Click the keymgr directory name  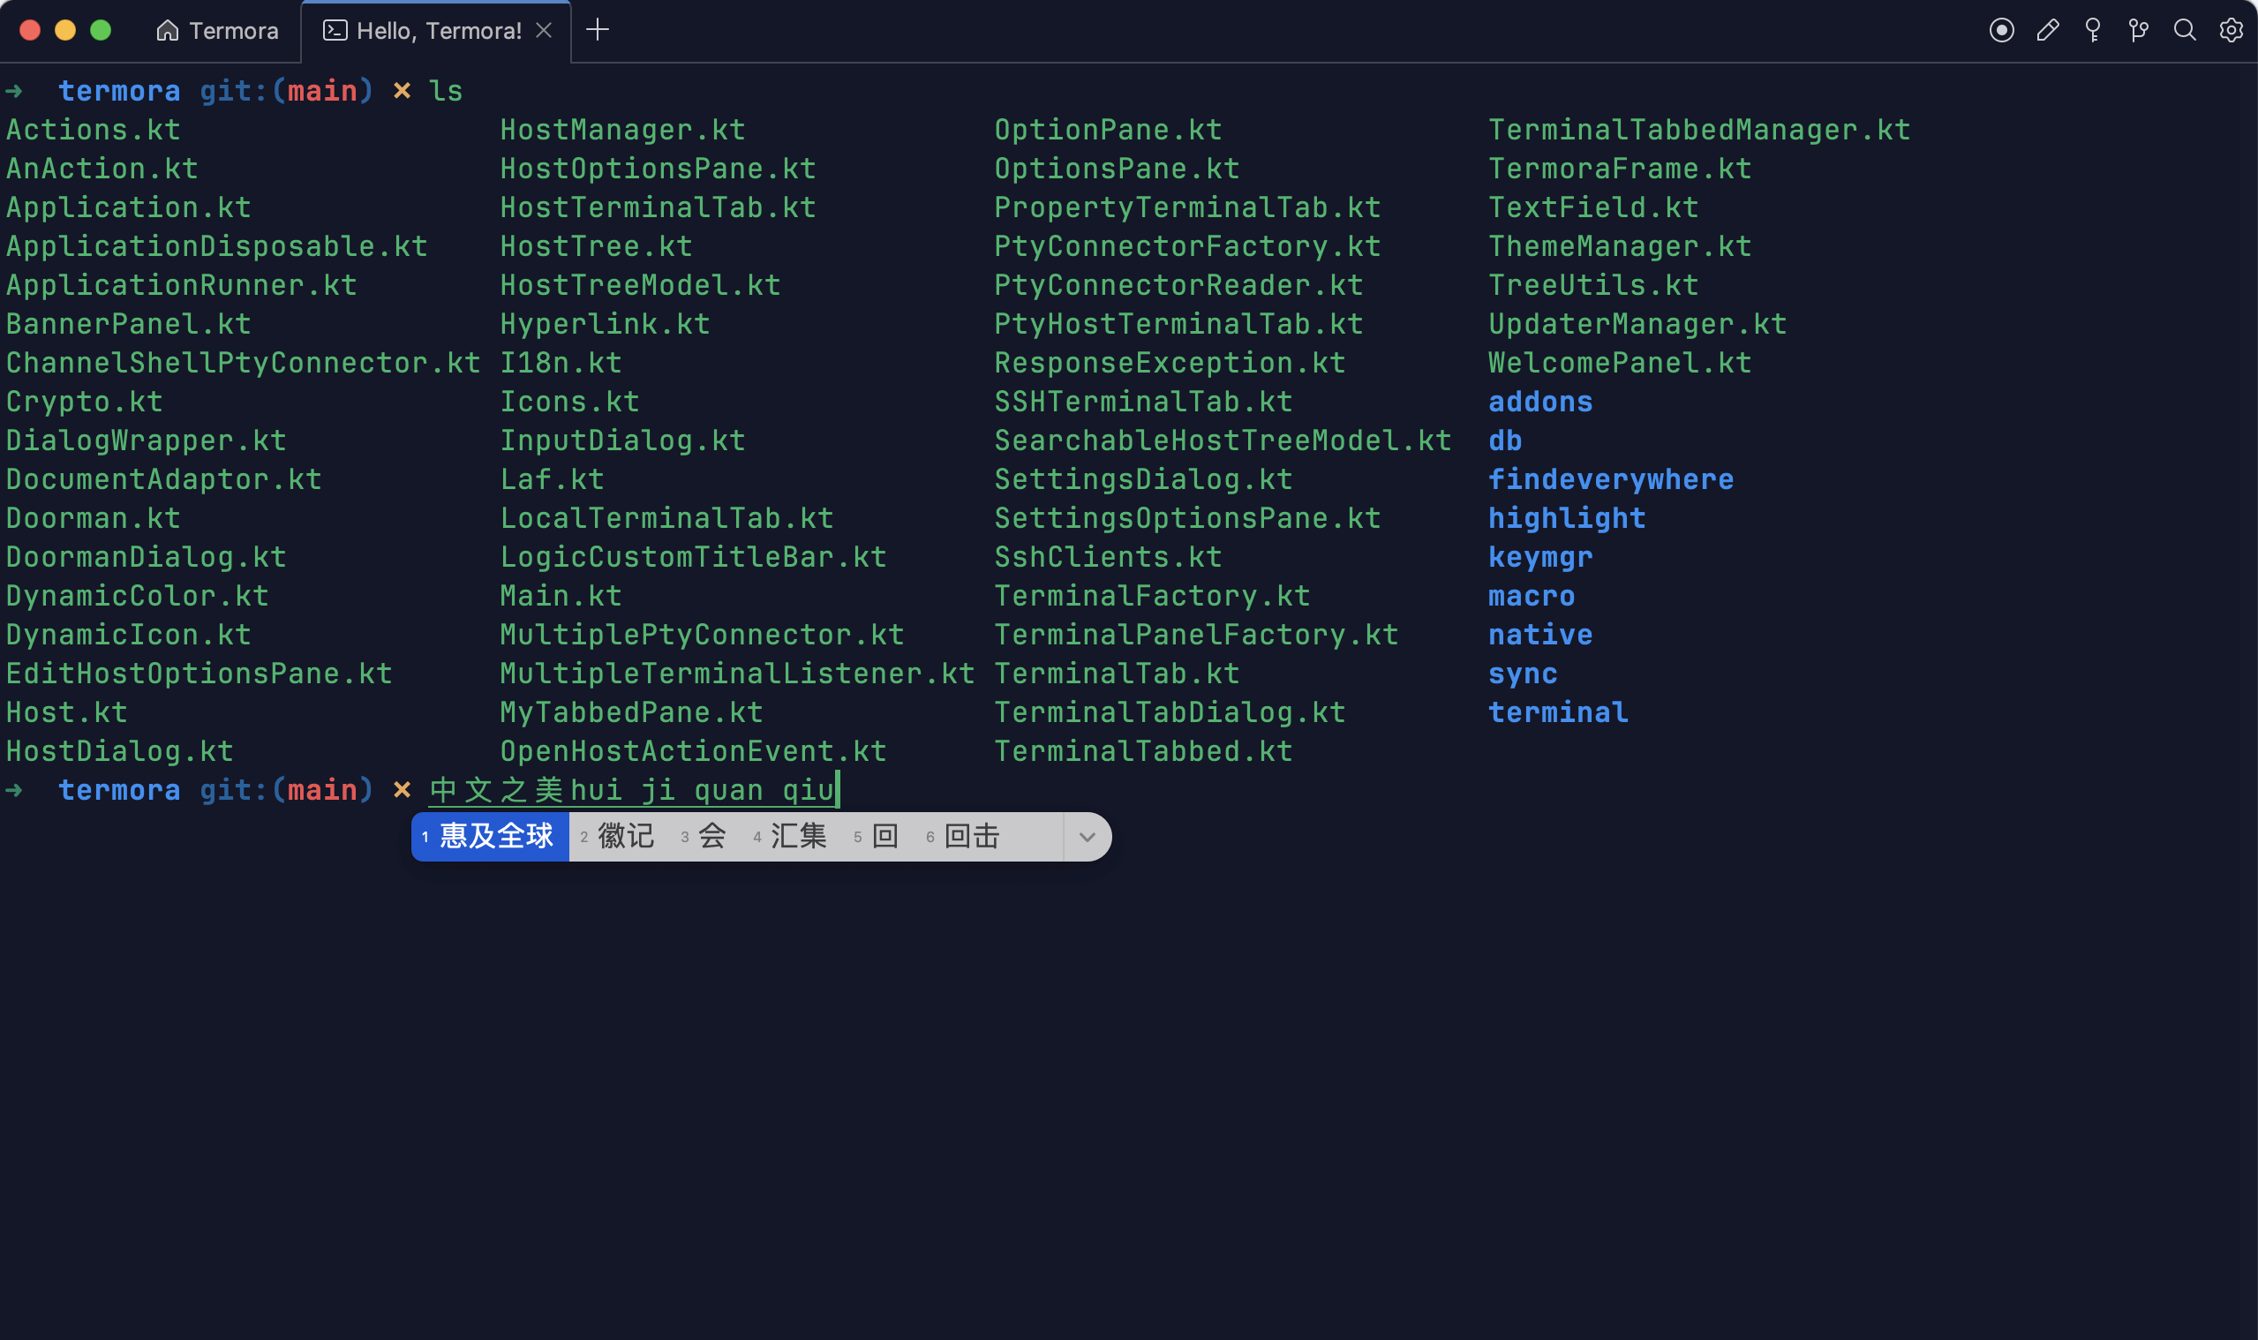click(1541, 557)
